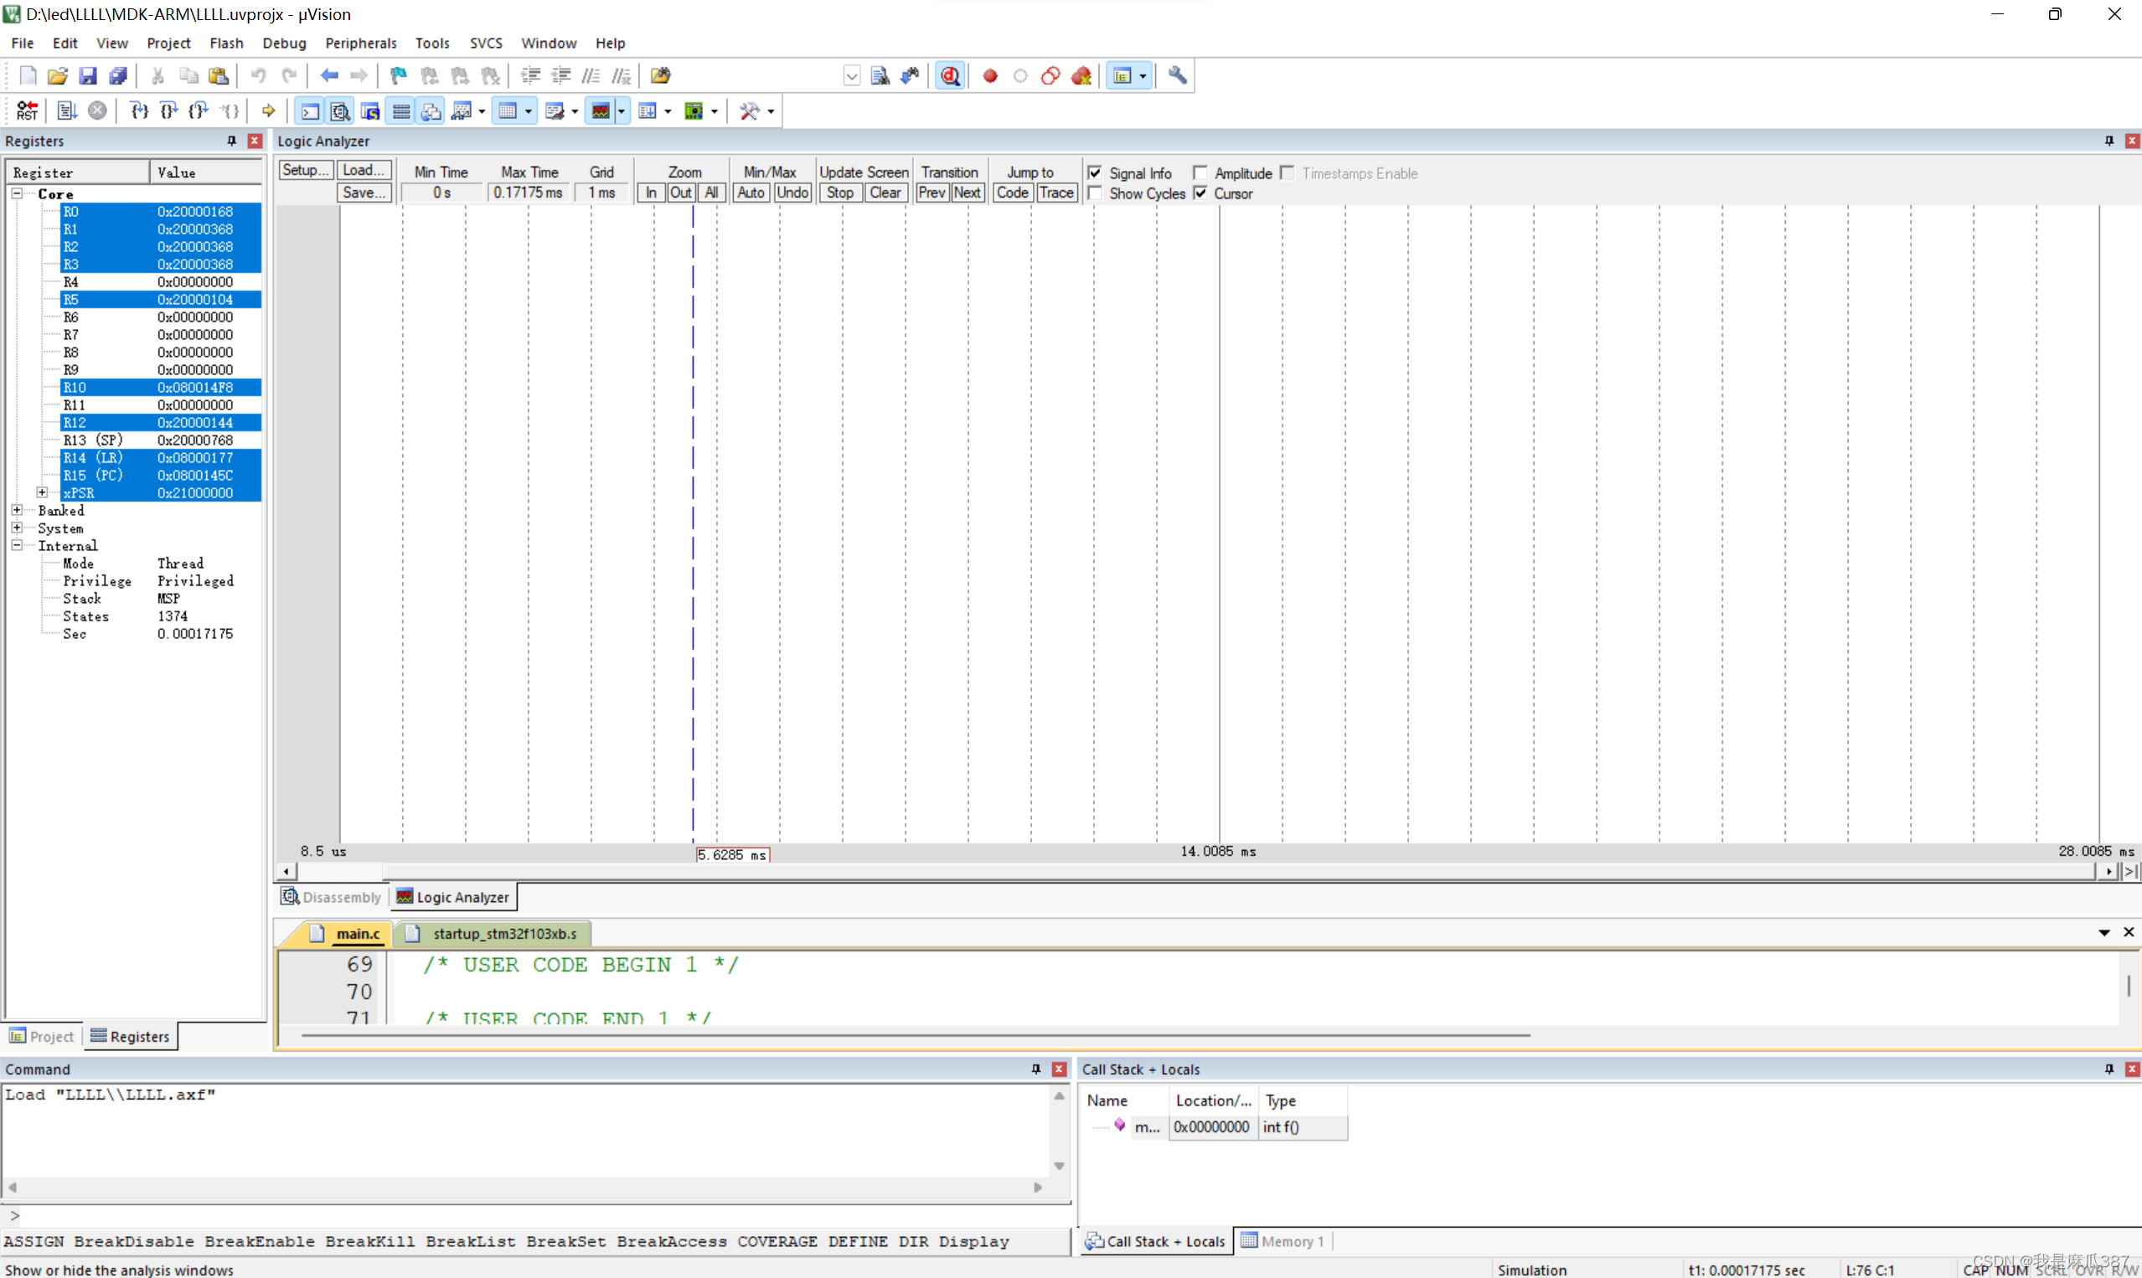2142x1278 pixels.
Task: Expand the xPSR register node
Action: tap(42, 492)
